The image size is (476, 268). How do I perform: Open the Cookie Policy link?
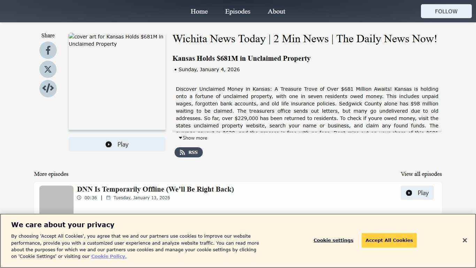(x=109, y=256)
